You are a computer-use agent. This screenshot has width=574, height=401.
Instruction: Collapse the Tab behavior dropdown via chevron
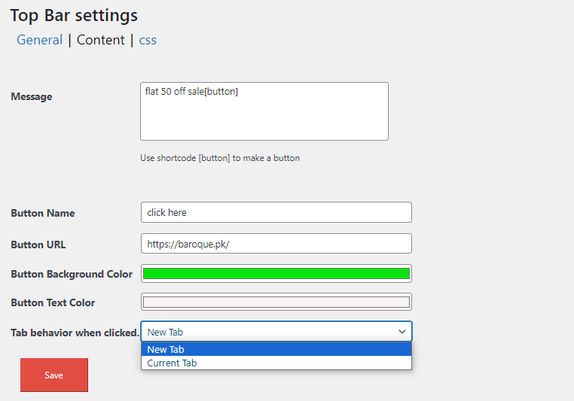[402, 332]
